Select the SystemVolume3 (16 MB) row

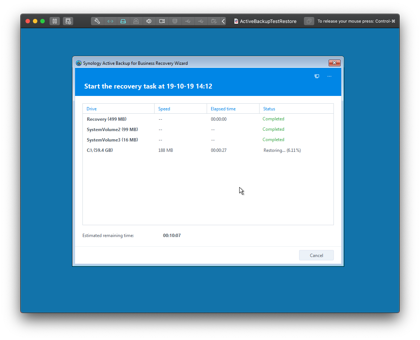208,140
